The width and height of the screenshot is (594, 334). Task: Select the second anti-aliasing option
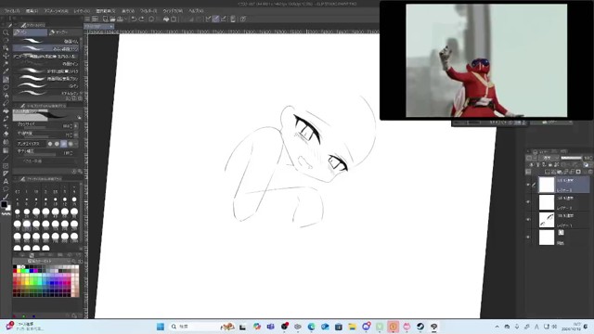point(57,144)
